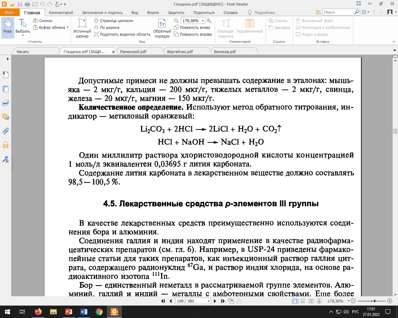
Task: Select the Hand (Рука) tool
Action: click(7, 27)
